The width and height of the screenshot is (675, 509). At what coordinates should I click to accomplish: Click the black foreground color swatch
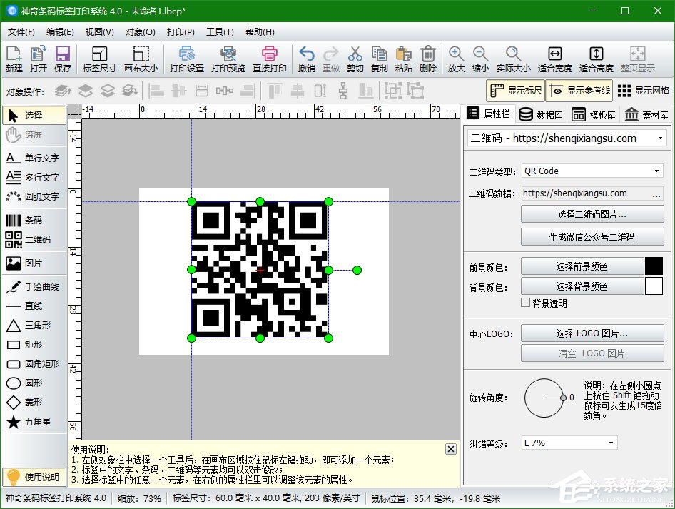pyautogui.click(x=654, y=266)
